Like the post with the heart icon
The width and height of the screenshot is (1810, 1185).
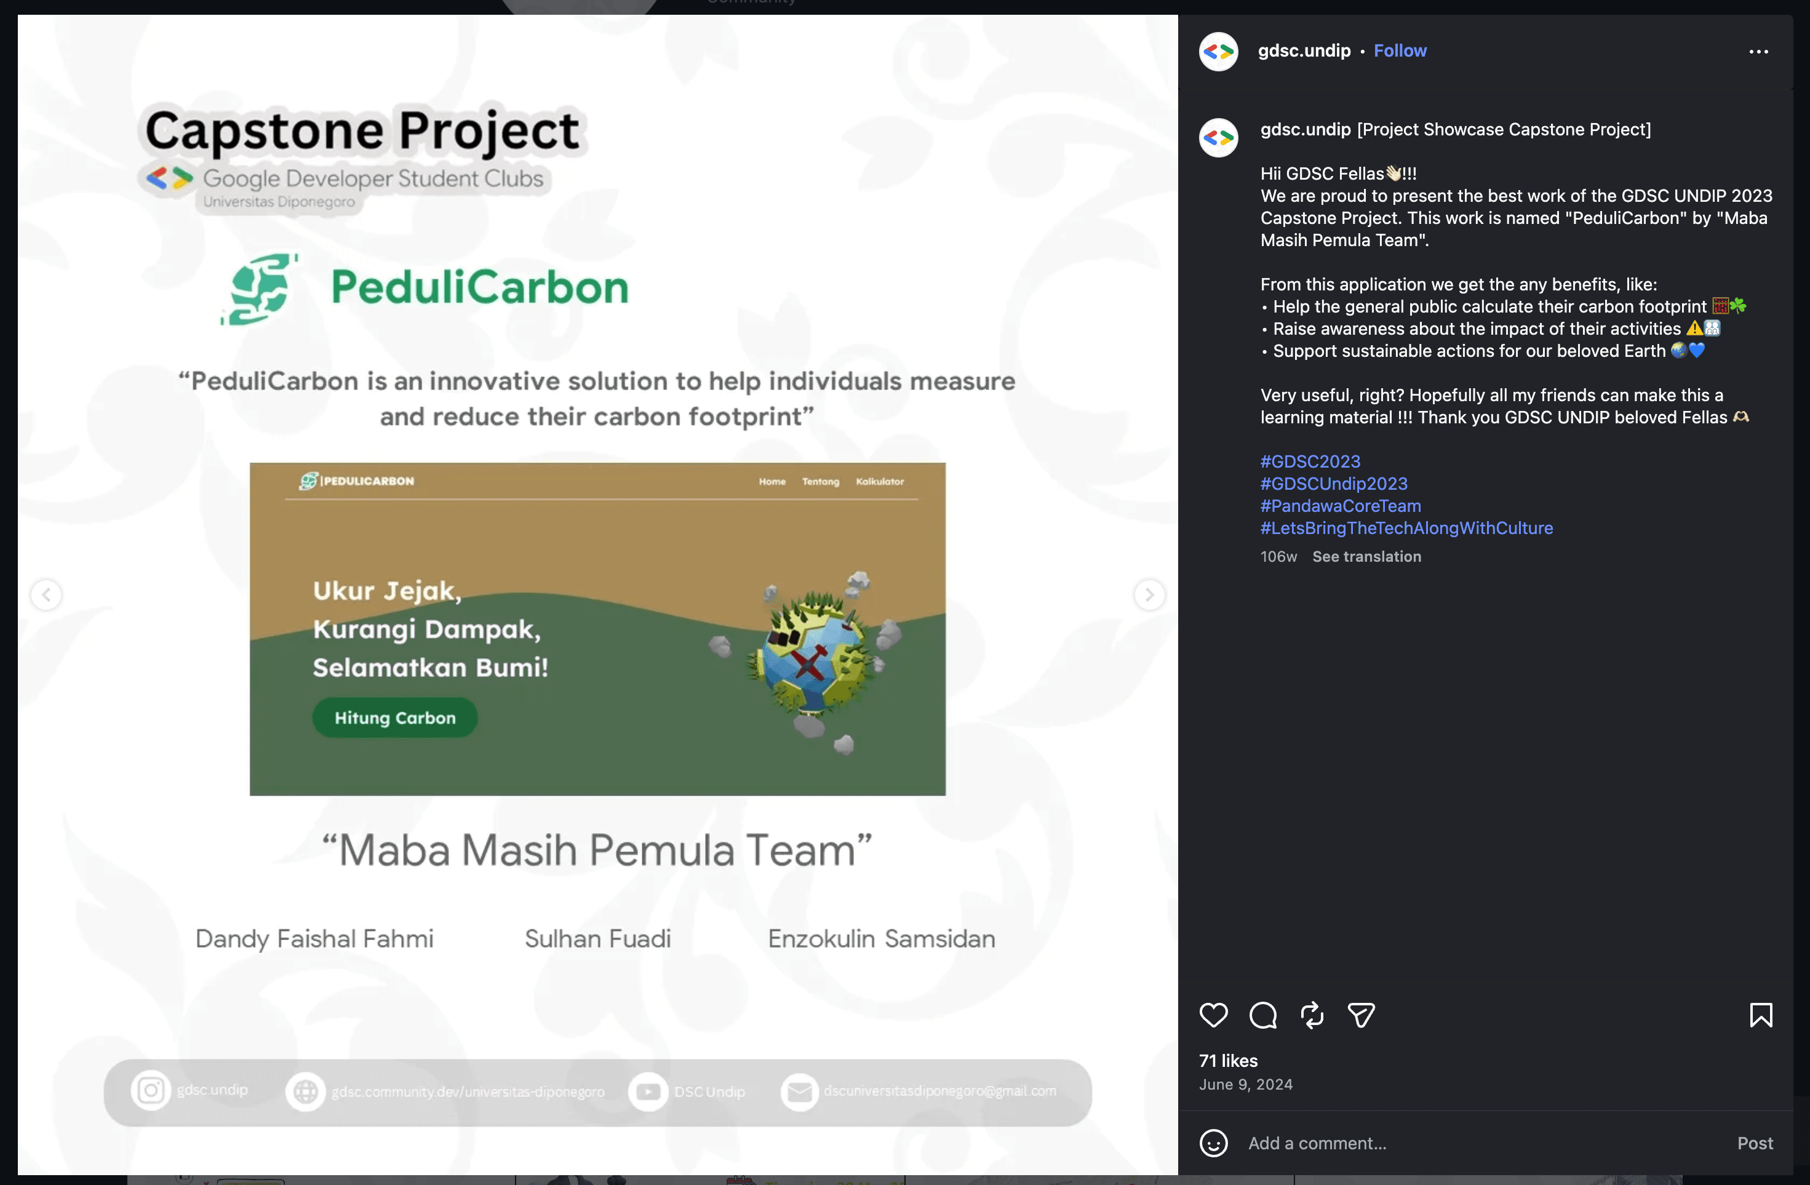tap(1213, 1015)
